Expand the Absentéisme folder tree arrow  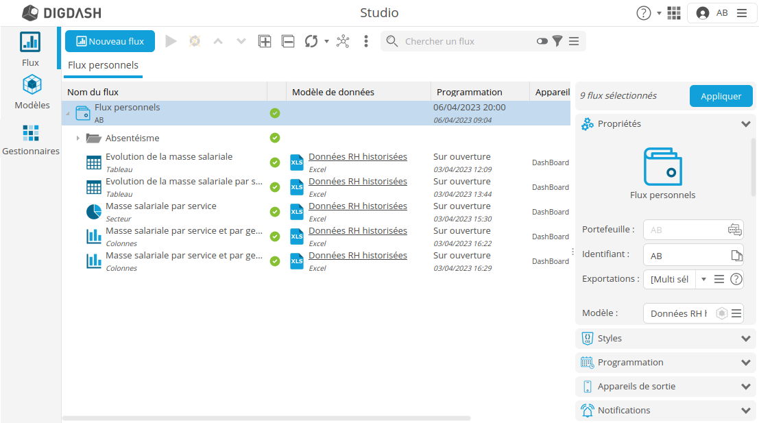coord(77,138)
